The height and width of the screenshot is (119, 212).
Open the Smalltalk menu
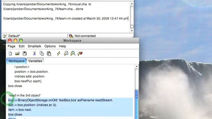[34, 46]
